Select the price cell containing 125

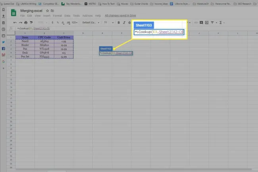coord(64,53)
